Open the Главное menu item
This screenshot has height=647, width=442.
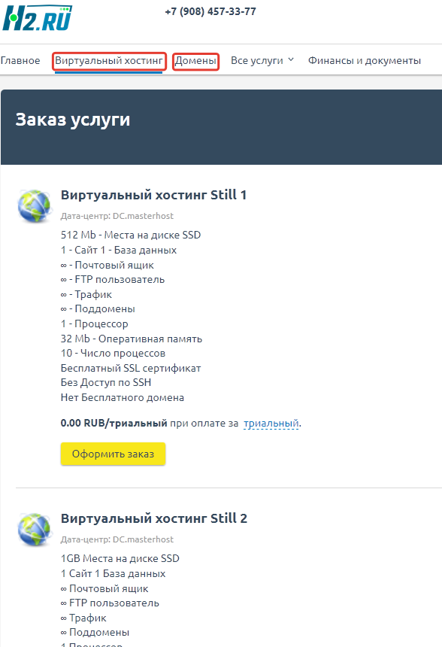point(20,61)
